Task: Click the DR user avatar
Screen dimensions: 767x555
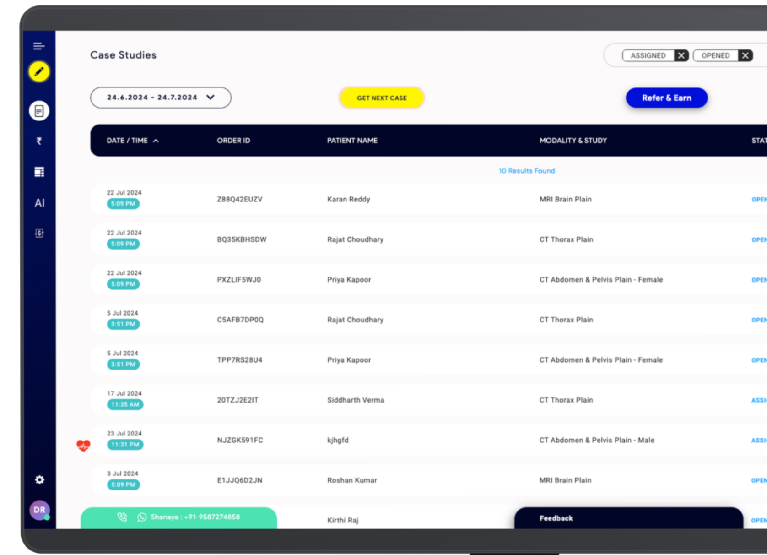Action: click(x=39, y=510)
